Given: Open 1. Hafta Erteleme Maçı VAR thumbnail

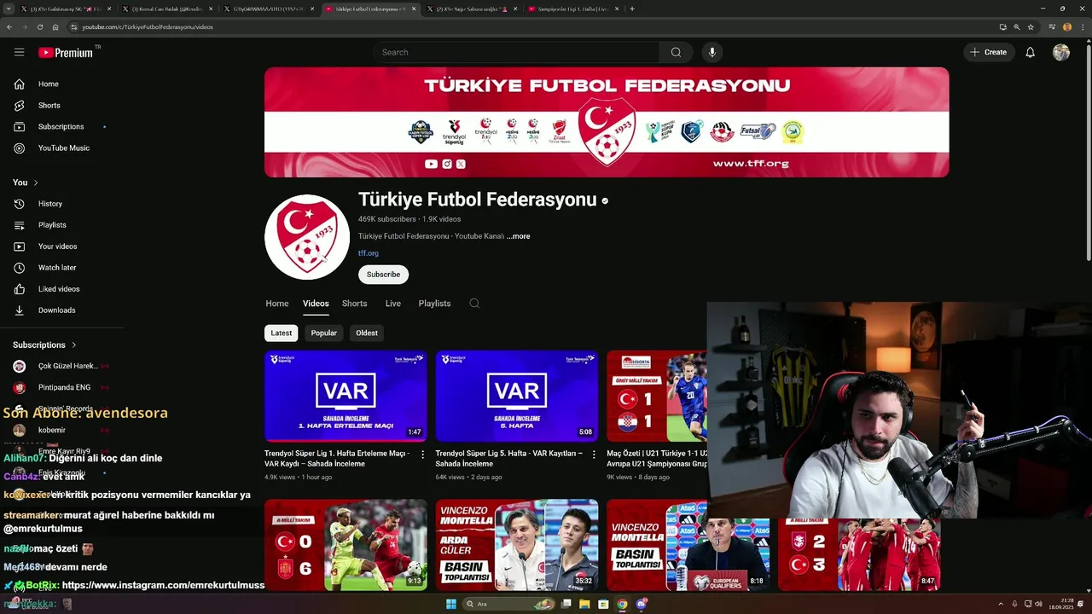Looking at the screenshot, I should pos(346,396).
